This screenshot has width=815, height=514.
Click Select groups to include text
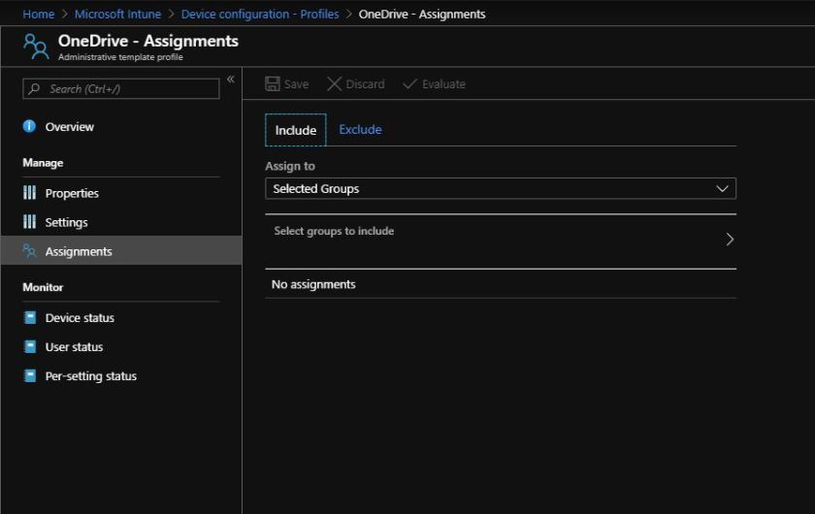pyautogui.click(x=334, y=231)
